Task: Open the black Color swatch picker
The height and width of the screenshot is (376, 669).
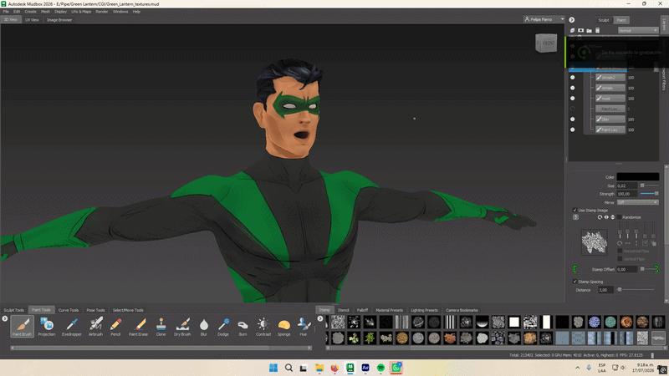Action: pos(638,176)
